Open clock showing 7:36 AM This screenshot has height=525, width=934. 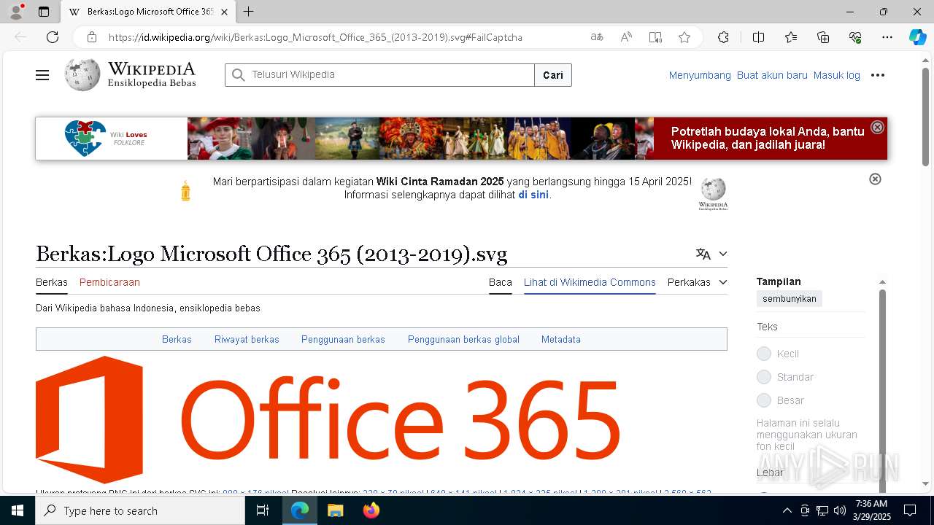[871, 510]
